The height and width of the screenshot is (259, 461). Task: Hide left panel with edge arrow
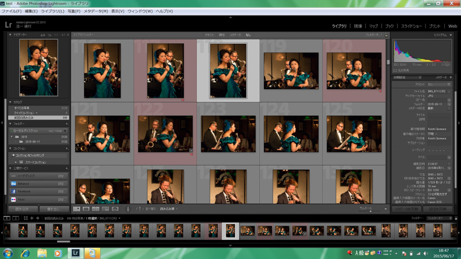pyautogui.click(x=2, y=123)
